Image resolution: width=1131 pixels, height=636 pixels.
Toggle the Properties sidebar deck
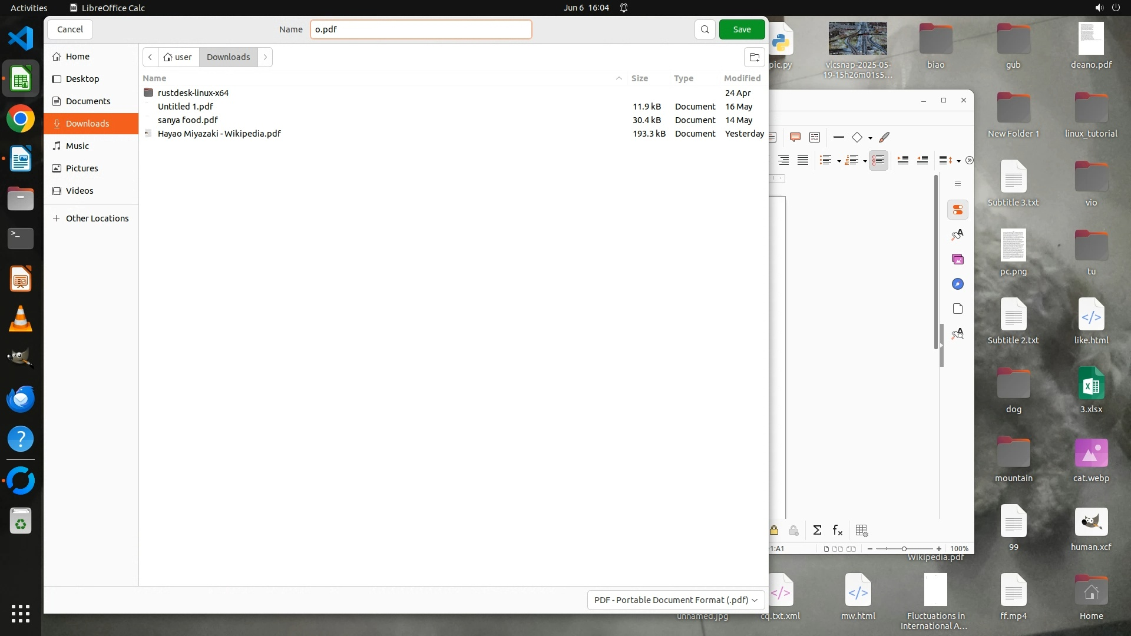[958, 210]
